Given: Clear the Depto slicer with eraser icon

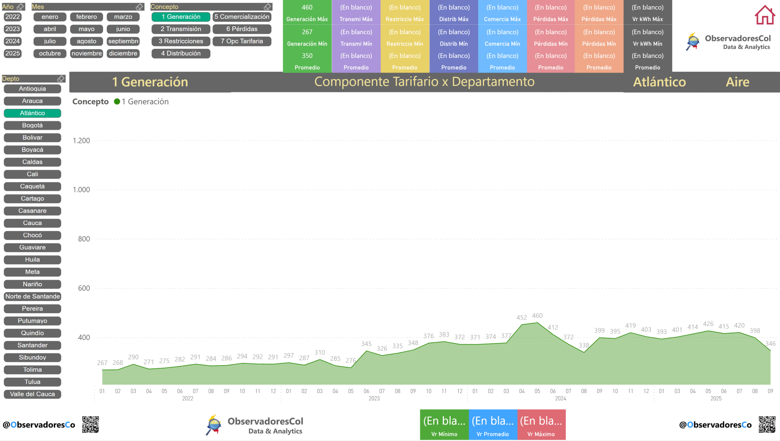Looking at the screenshot, I should [61, 79].
